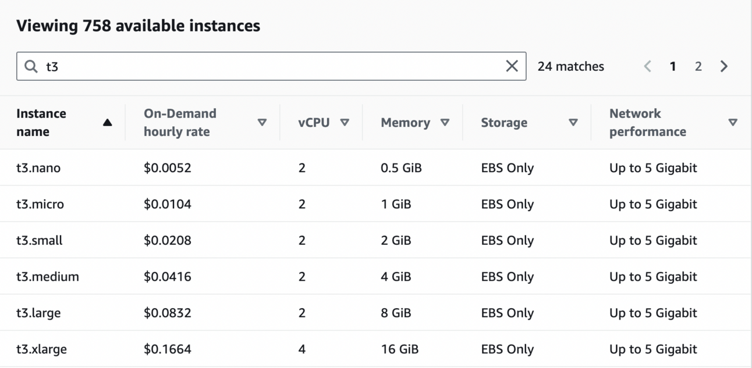Click vCPU value 2 for t3.nano
Image resolution: width=752 pixels, height=368 pixels.
click(302, 168)
